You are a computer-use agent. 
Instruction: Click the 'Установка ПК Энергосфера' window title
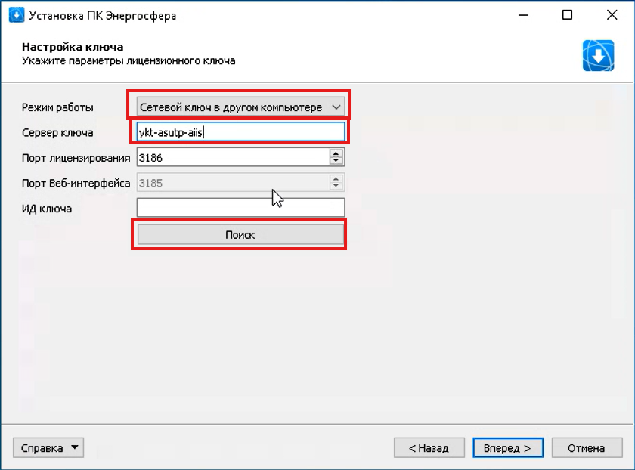103,16
